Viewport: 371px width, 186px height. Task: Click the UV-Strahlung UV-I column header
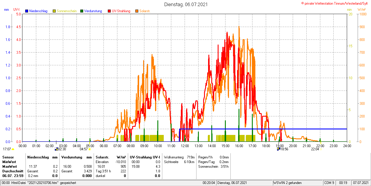click(x=145, y=157)
